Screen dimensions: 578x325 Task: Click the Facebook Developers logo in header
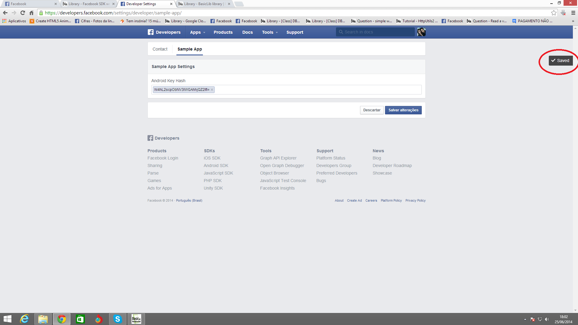(164, 32)
